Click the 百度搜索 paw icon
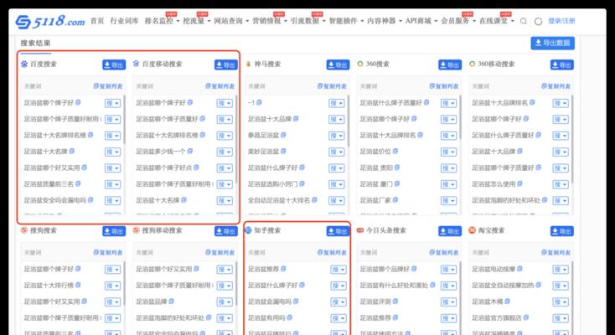The height and width of the screenshot is (335, 615). 24,64
